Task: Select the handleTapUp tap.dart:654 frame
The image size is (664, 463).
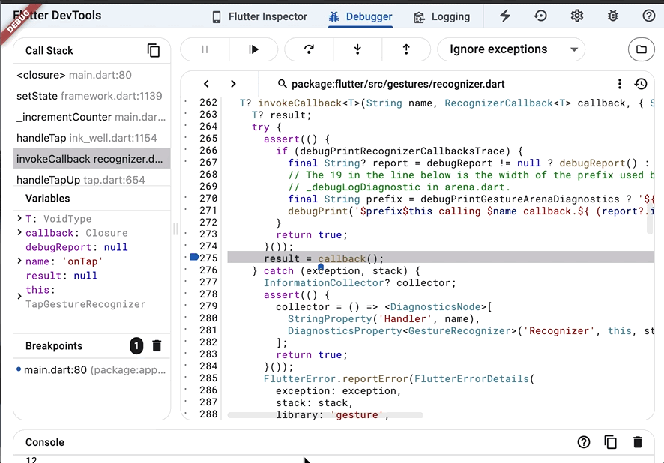Action: (92, 180)
